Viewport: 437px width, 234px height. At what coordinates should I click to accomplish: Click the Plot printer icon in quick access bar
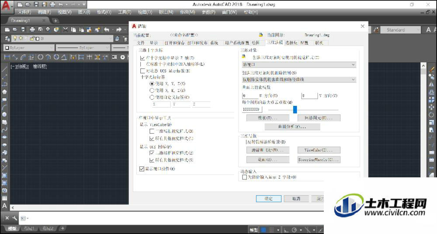click(53, 4)
